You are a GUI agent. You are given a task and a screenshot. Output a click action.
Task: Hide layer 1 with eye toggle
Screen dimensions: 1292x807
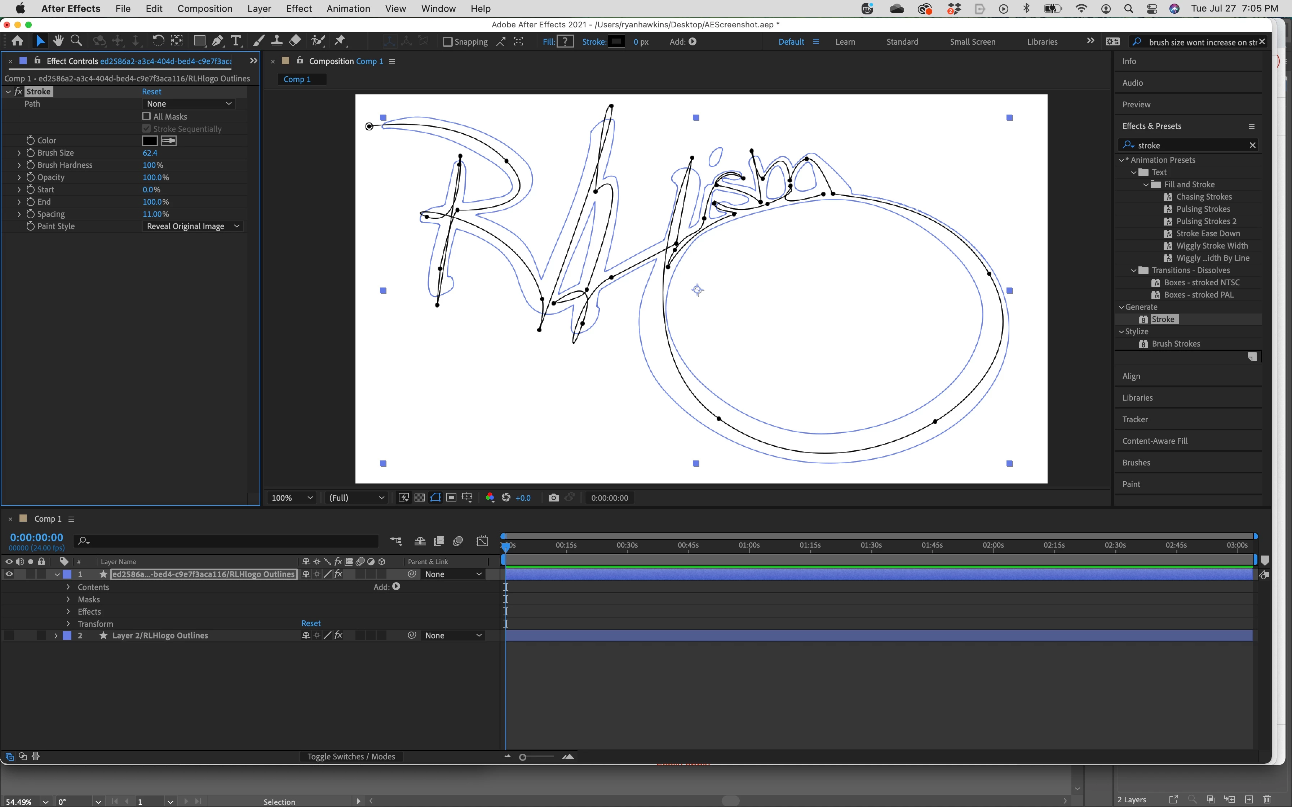point(9,574)
